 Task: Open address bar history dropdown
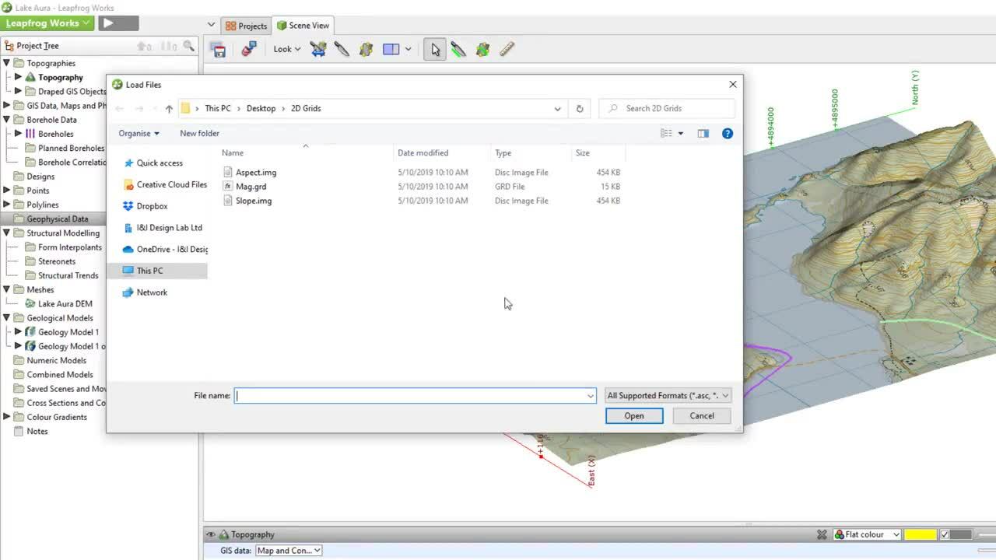pyautogui.click(x=557, y=109)
